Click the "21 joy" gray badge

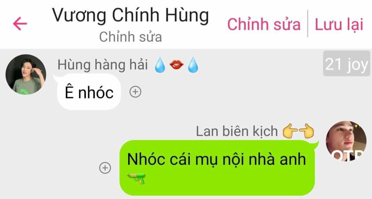pos(347,63)
